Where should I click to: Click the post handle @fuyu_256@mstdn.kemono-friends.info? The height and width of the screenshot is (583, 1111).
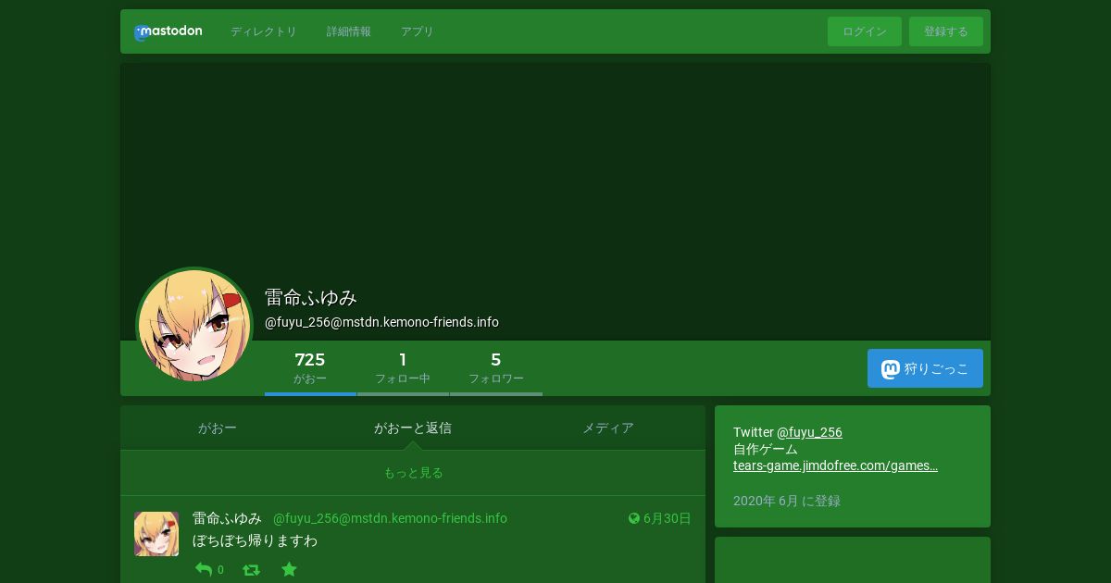click(390, 518)
